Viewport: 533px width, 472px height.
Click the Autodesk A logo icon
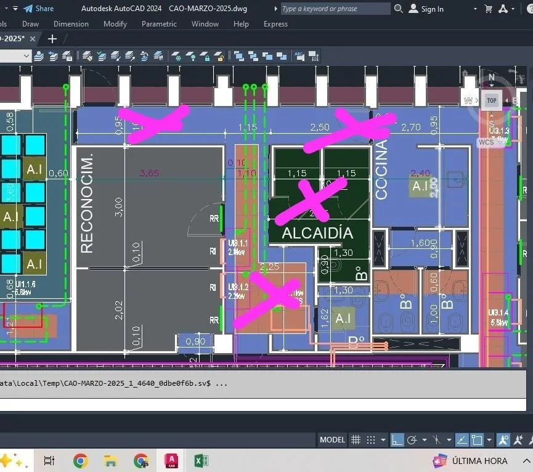point(503,9)
